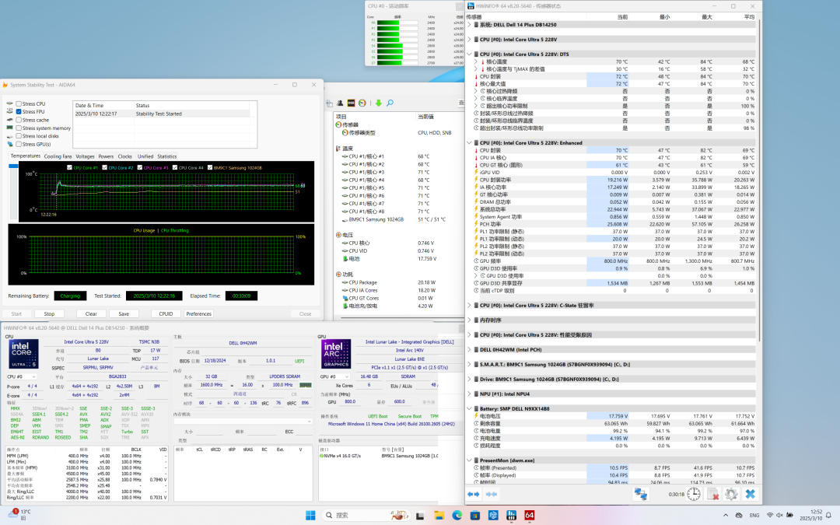Click the notification bell in system tray
Viewport: 840px width, 525px height.
tap(829, 516)
